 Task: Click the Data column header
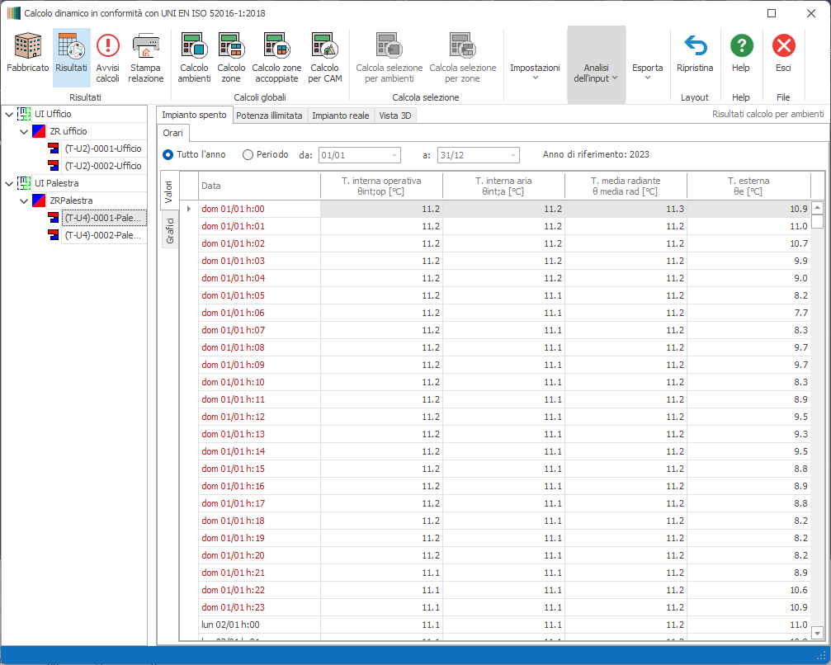coord(259,186)
